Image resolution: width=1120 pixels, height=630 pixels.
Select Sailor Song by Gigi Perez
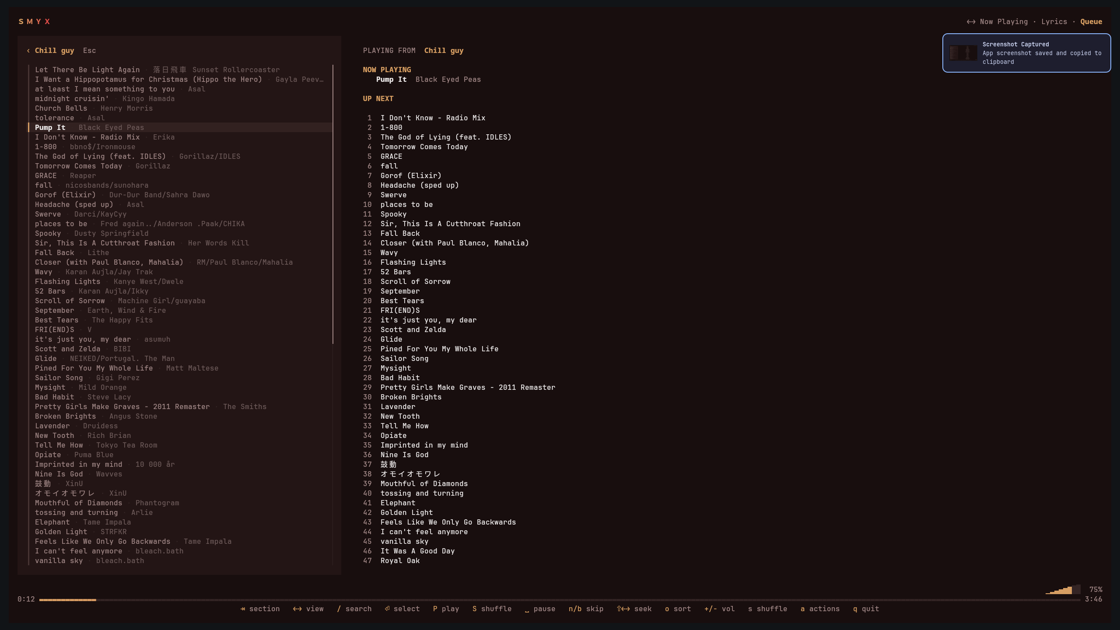(x=180, y=378)
